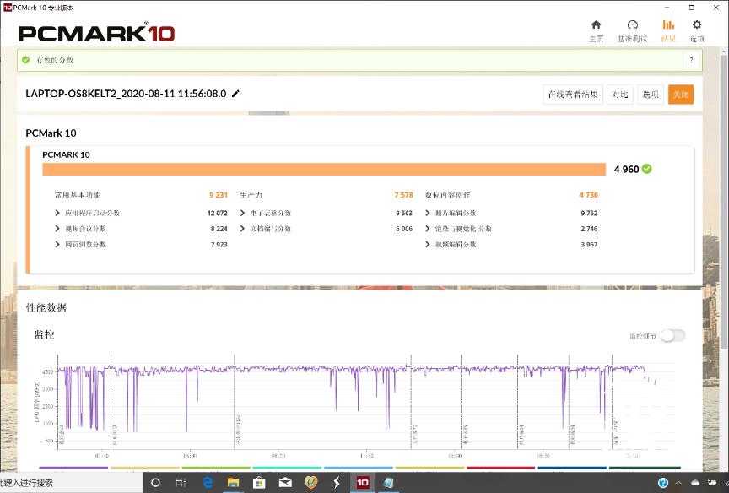Click the green valid-score check icon beside 4 960

646,169
